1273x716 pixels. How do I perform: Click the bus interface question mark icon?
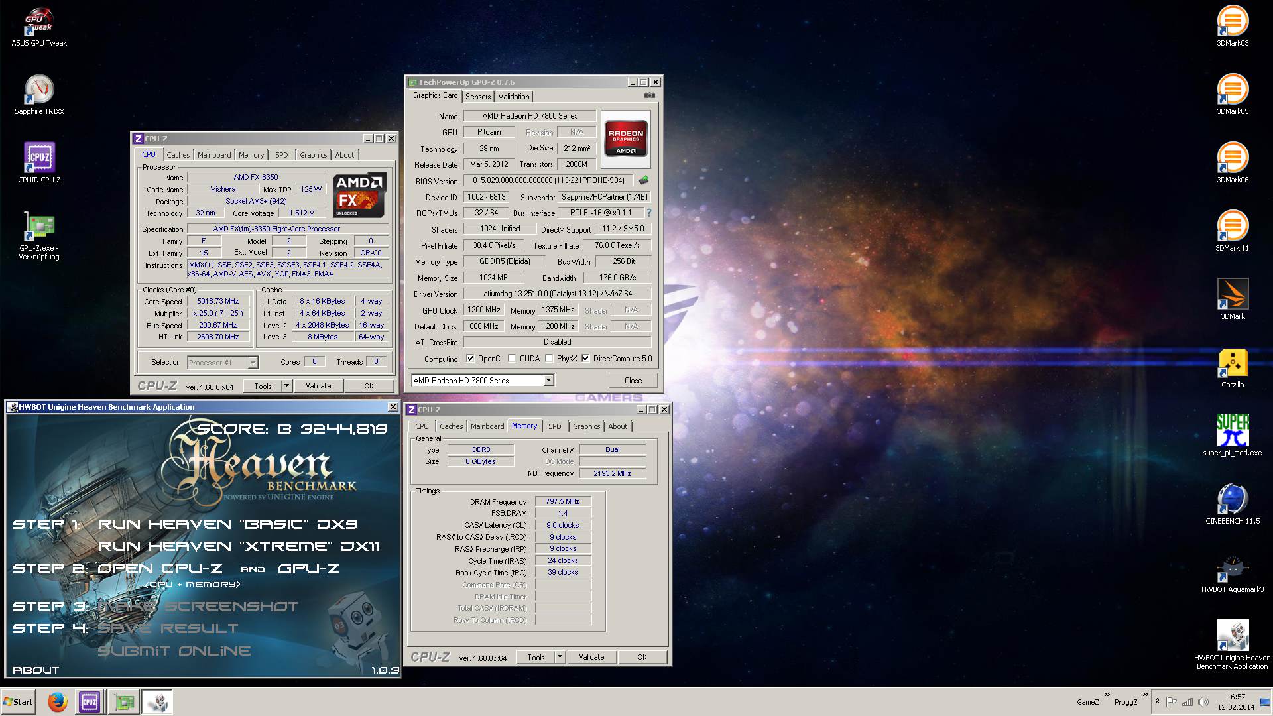point(648,213)
